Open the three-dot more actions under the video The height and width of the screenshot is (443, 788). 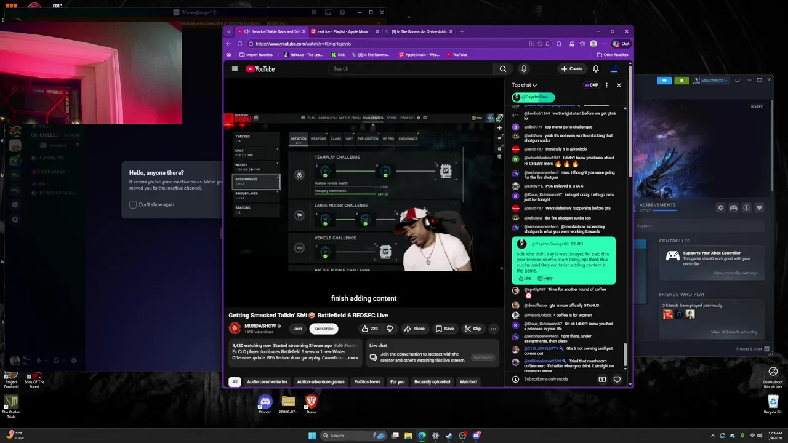click(493, 329)
